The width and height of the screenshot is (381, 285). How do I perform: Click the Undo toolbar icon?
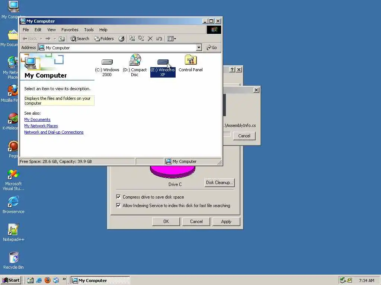[x=159, y=39]
